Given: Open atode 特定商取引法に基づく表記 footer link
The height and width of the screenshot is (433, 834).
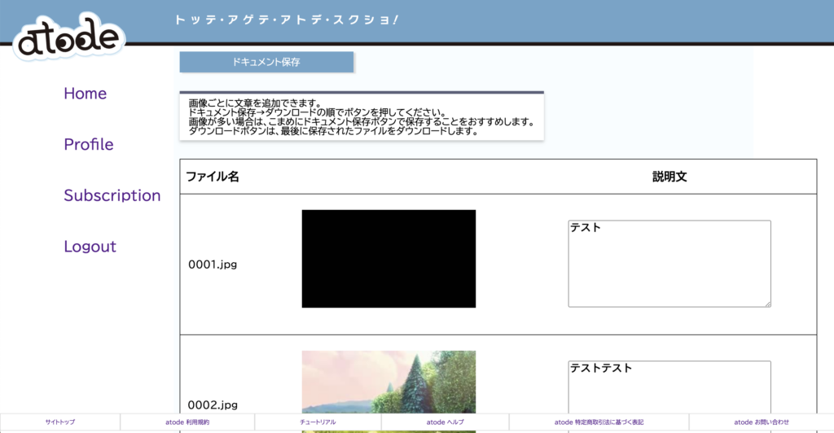Looking at the screenshot, I should [599, 422].
